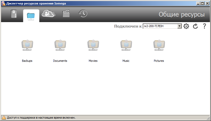Click the support access status message
The height and width of the screenshot is (121, 211).
coord(41,118)
